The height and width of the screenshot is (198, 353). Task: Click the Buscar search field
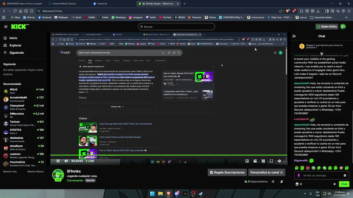tap(176, 27)
